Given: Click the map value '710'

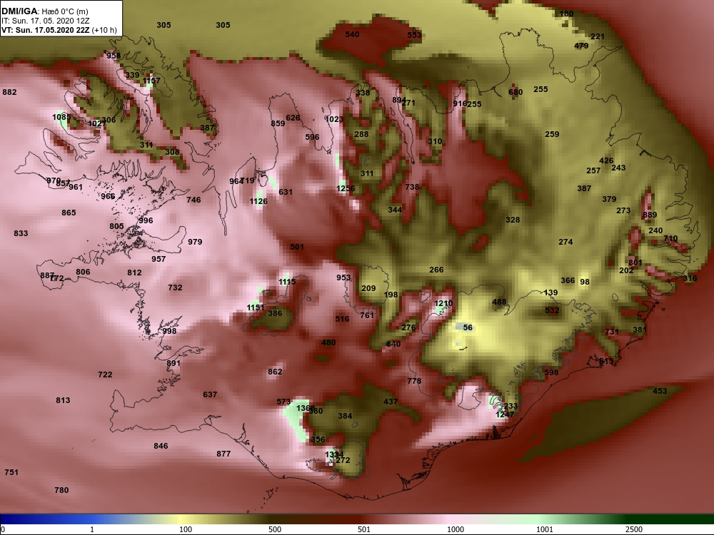Looking at the screenshot, I should (x=670, y=238).
